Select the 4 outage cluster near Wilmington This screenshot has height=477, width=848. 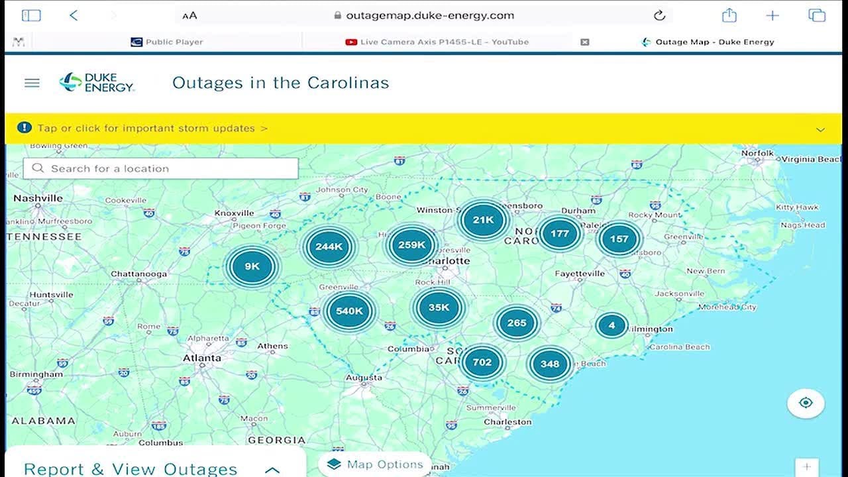[611, 325]
